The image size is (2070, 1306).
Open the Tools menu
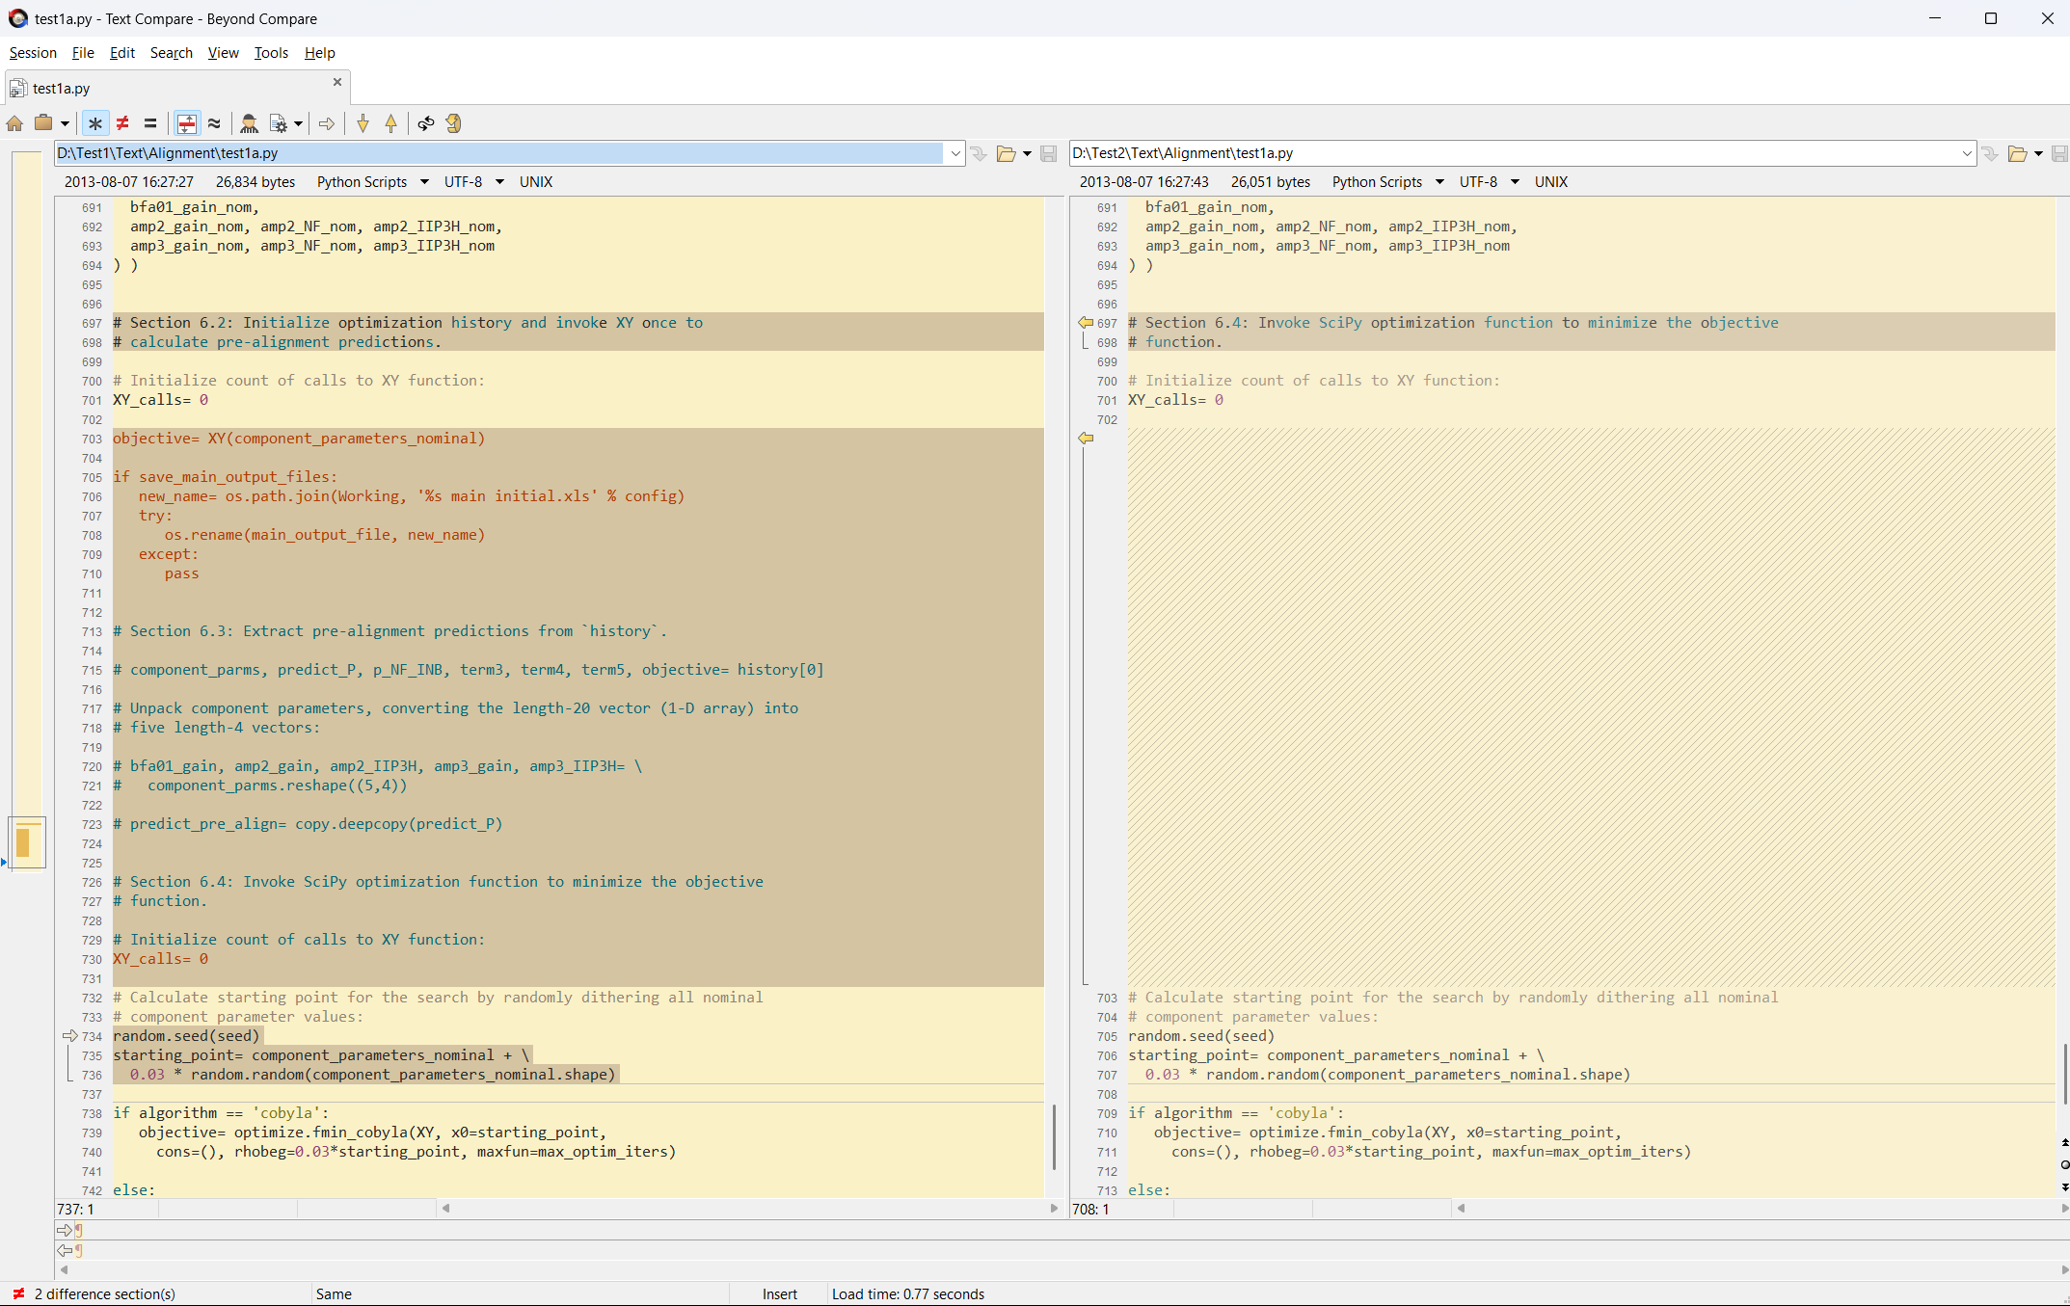pyautogui.click(x=271, y=53)
